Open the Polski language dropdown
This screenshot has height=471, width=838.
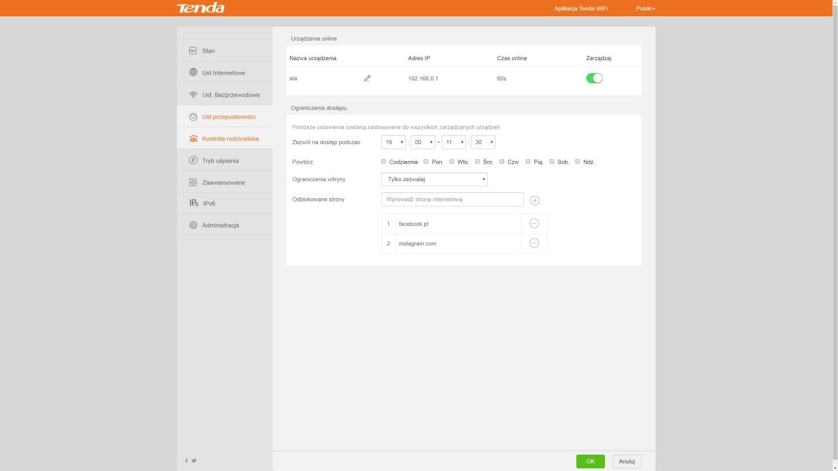pyautogui.click(x=646, y=9)
